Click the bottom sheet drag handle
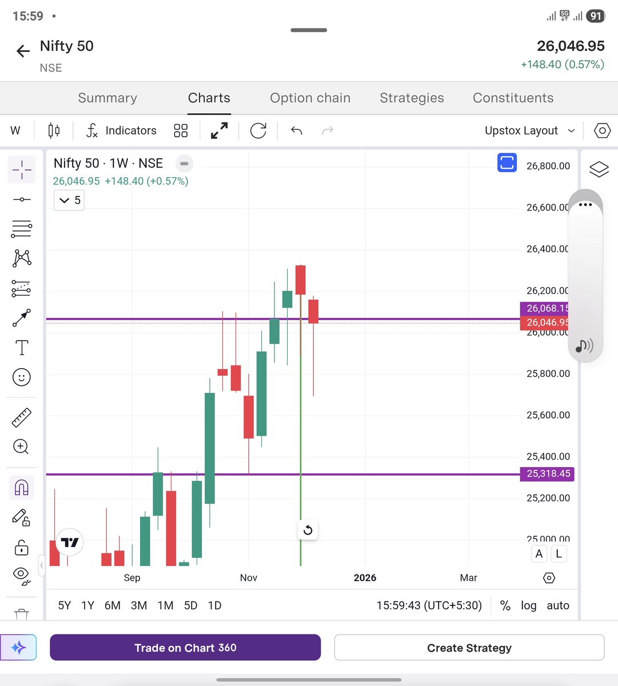This screenshot has height=686, width=618. pos(309,30)
